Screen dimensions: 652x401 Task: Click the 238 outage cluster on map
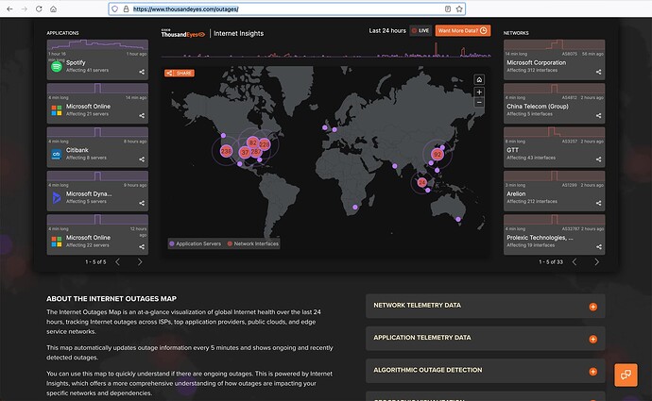226,151
